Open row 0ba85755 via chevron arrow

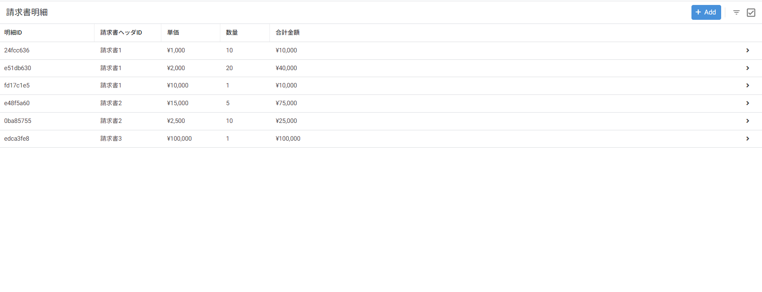(x=748, y=121)
